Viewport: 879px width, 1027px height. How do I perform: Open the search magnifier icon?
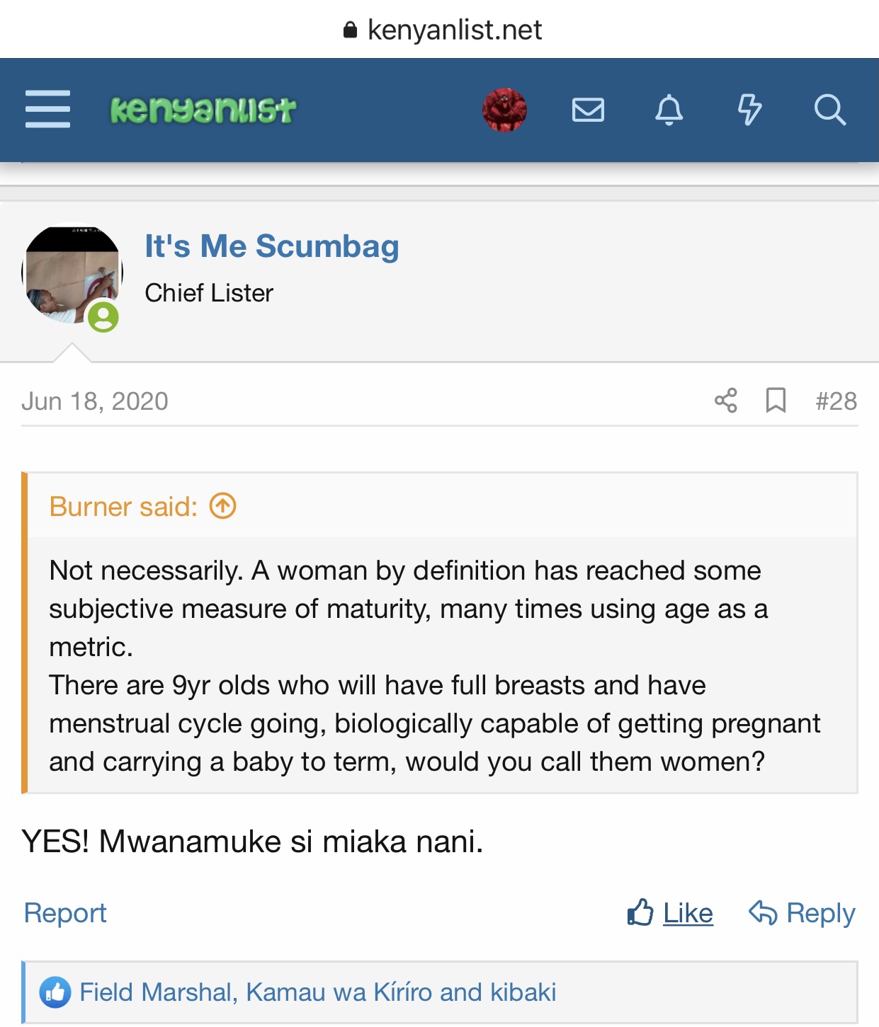coord(829,110)
